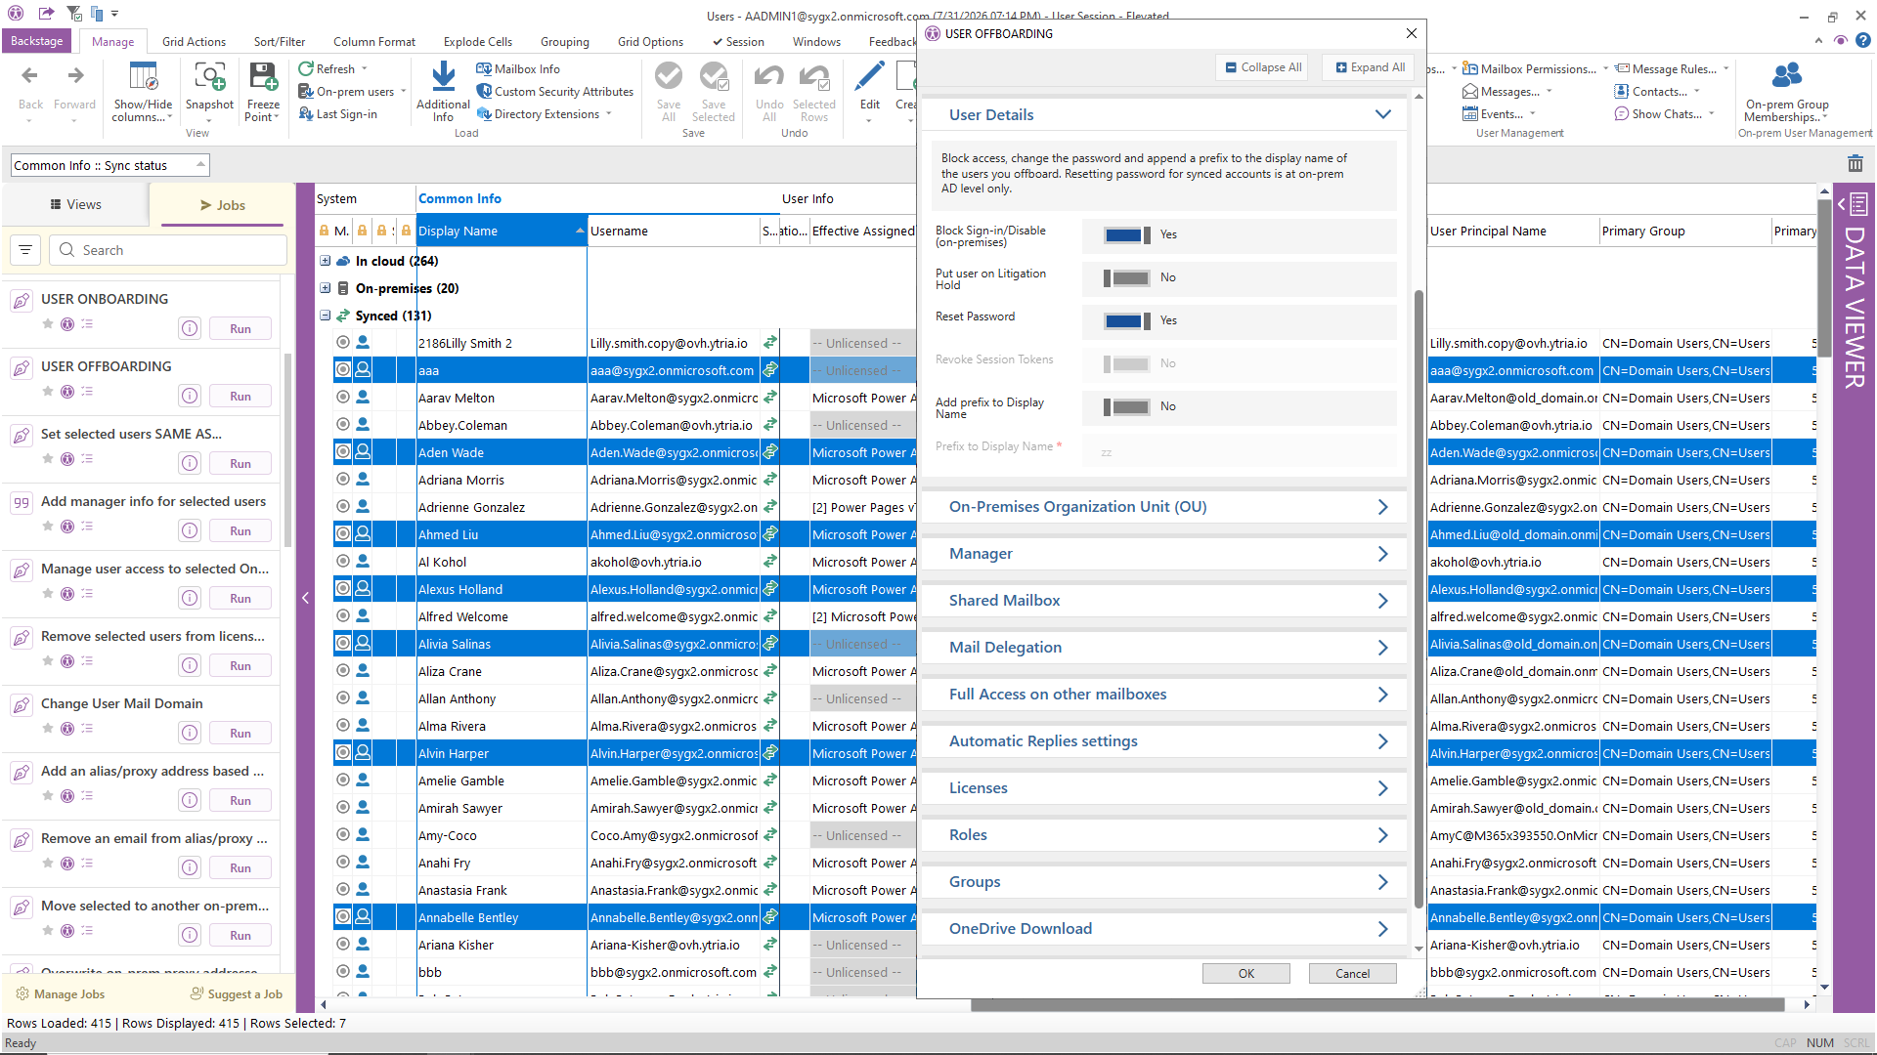Favorite the Change User Mail Domain job
Viewport: 1877px width, 1055px height.
click(x=47, y=728)
